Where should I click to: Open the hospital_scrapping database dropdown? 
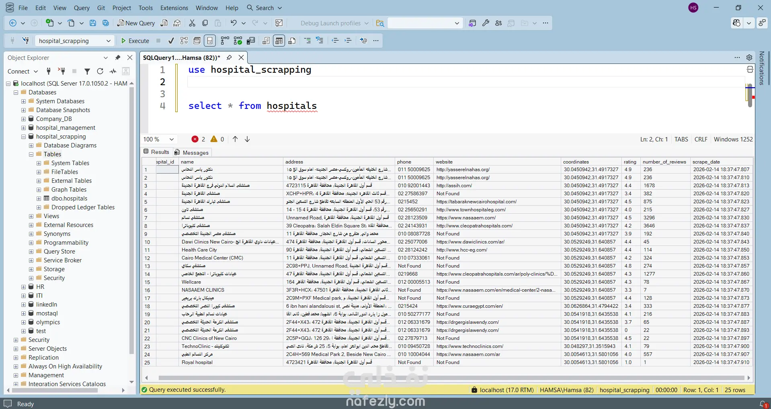(x=108, y=41)
